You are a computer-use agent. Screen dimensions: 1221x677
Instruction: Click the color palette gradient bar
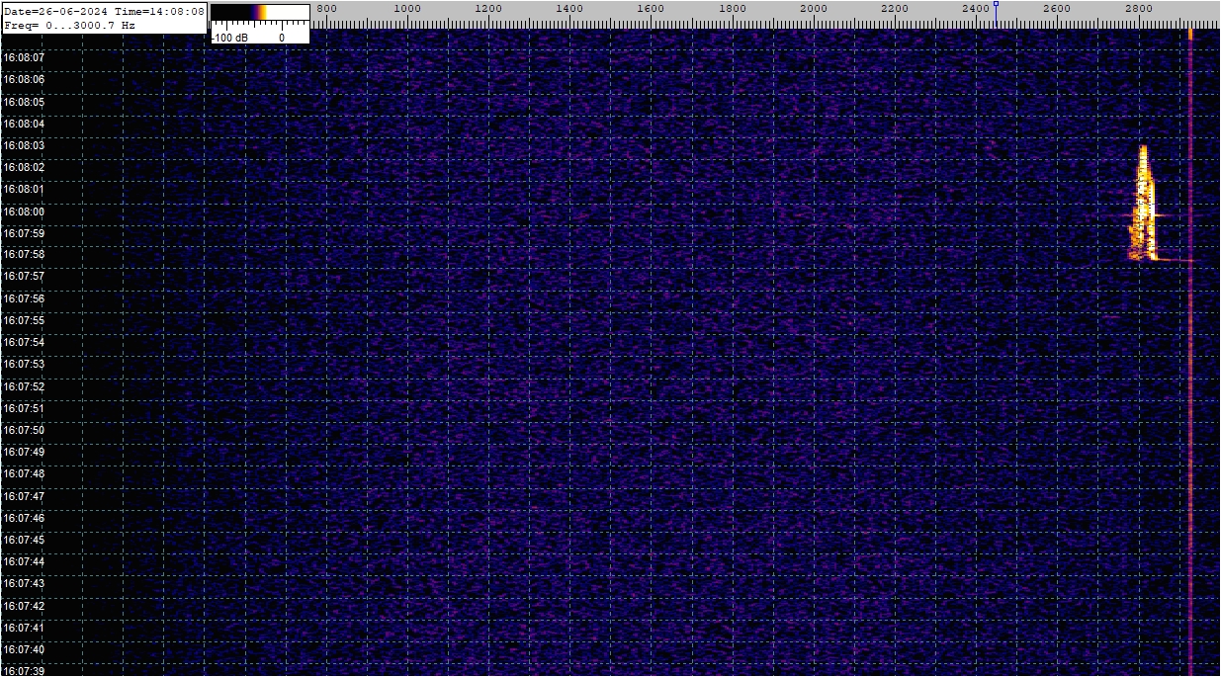tap(260, 14)
